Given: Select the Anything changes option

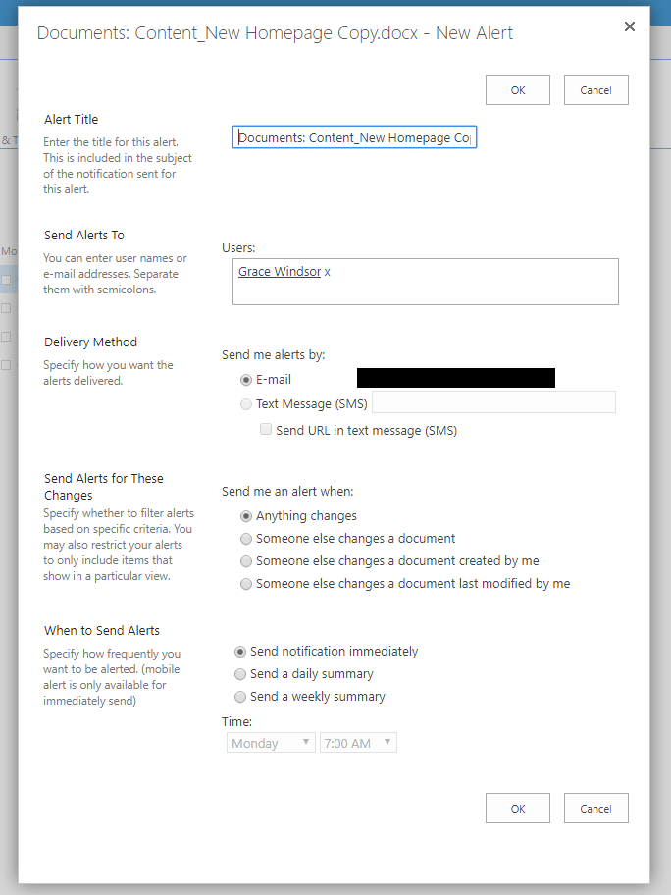Looking at the screenshot, I should [246, 516].
